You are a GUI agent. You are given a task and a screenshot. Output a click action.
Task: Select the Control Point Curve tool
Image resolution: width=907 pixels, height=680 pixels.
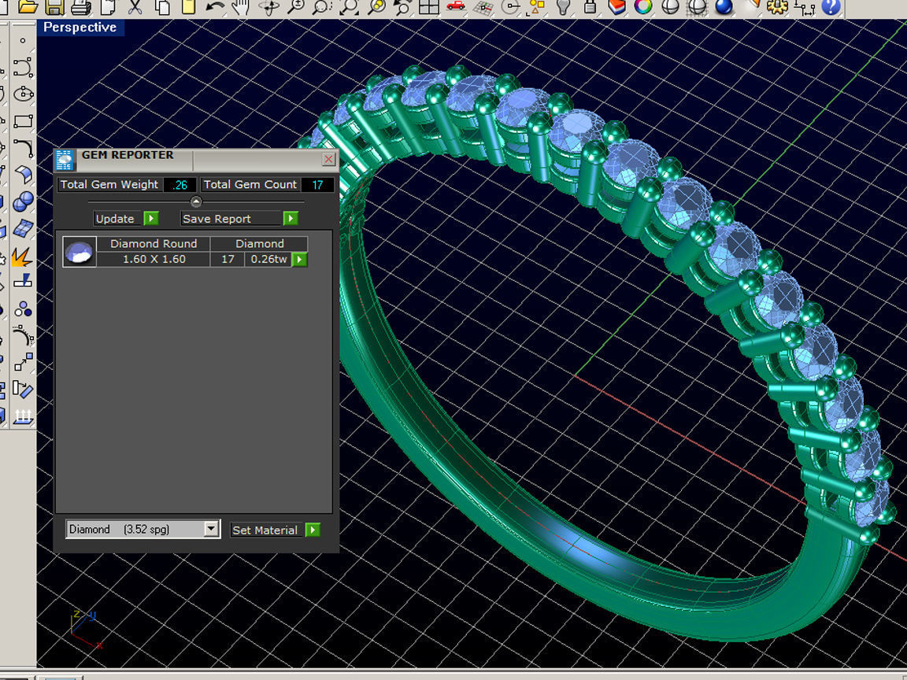coord(23,67)
